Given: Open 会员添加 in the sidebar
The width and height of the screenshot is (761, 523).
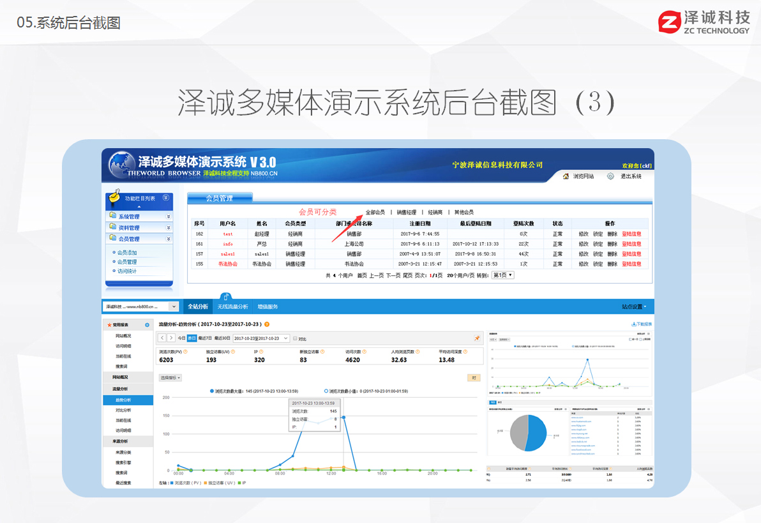Looking at the screenshot, I should (127, 253).
